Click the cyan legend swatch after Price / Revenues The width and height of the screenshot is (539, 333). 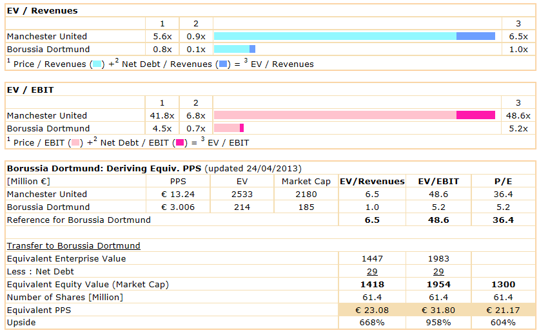point(97,64)
